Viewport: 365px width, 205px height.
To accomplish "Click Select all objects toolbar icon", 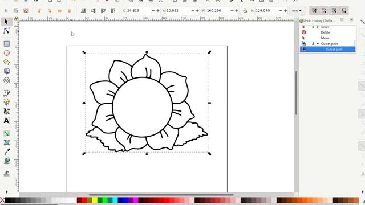I will click(x=6, y=11).
